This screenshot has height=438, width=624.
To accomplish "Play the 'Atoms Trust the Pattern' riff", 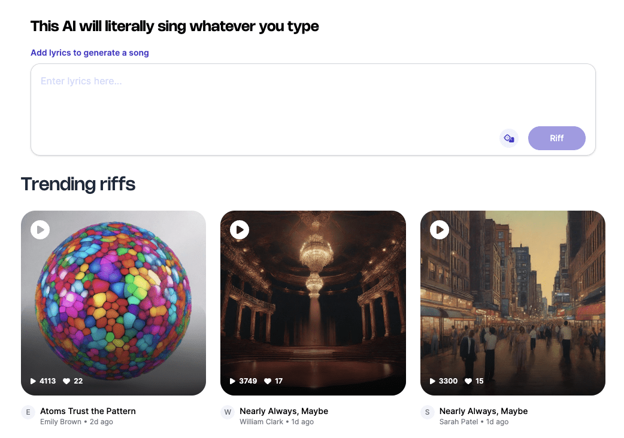I will click(40, 230).
